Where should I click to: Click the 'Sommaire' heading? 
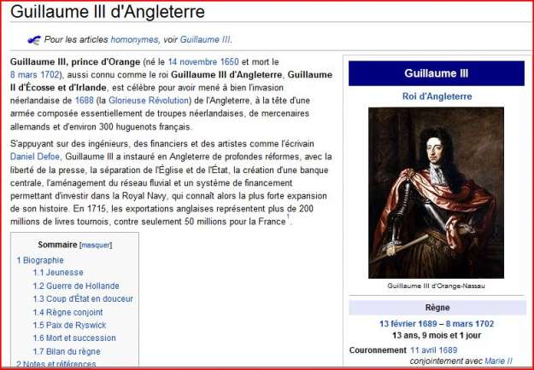[57, 245]
